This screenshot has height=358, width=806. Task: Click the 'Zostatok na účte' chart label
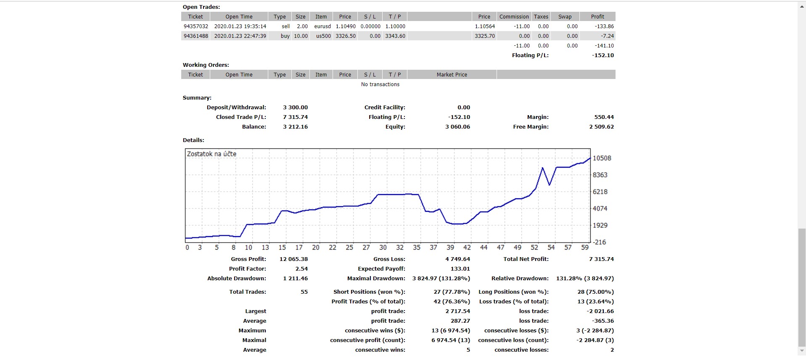tap(211, 154)
